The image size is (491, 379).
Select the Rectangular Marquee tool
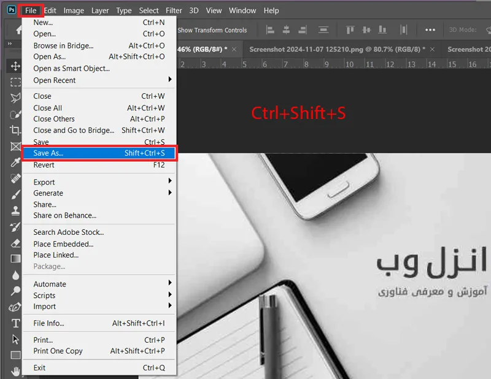tap(15, 82)
